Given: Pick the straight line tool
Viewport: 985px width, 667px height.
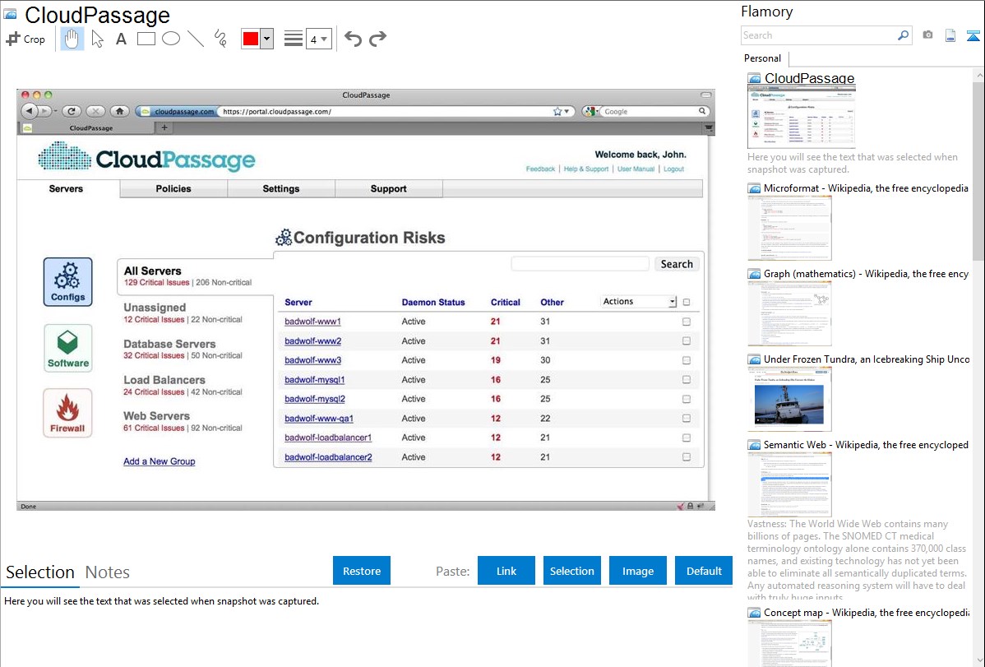Looking at the screenshot, I should (x=196, y=39).
